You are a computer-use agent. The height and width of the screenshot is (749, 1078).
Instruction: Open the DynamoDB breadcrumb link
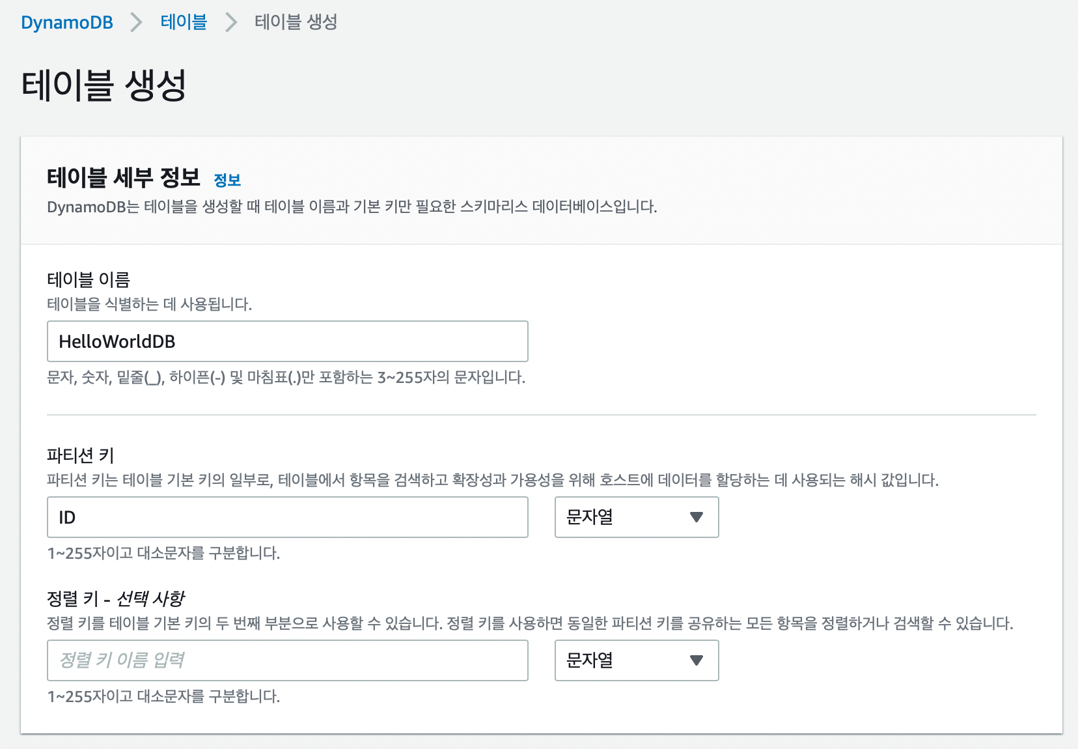pyautogui.click(x=67, y=22)
